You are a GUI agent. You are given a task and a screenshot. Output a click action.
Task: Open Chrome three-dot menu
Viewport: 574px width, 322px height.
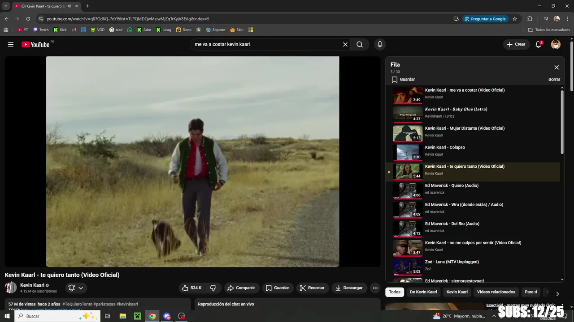pyautogui.click(x=567, y=19)
